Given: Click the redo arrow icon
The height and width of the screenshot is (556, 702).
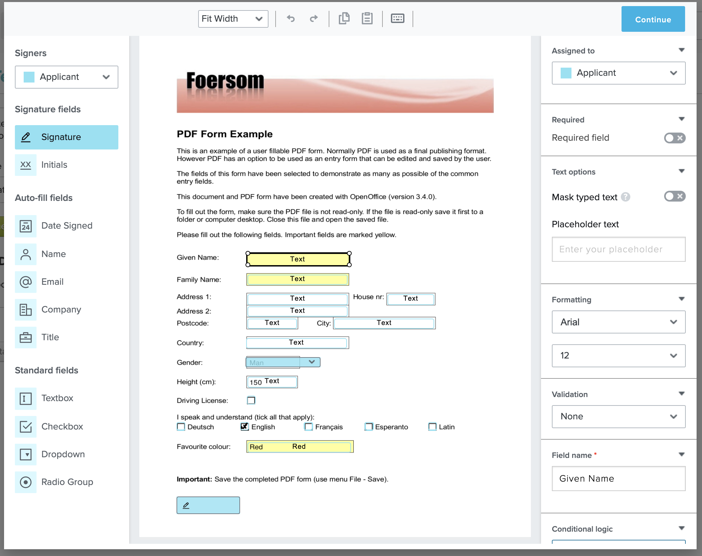Looking at the screenshot, I should point(314,19).
